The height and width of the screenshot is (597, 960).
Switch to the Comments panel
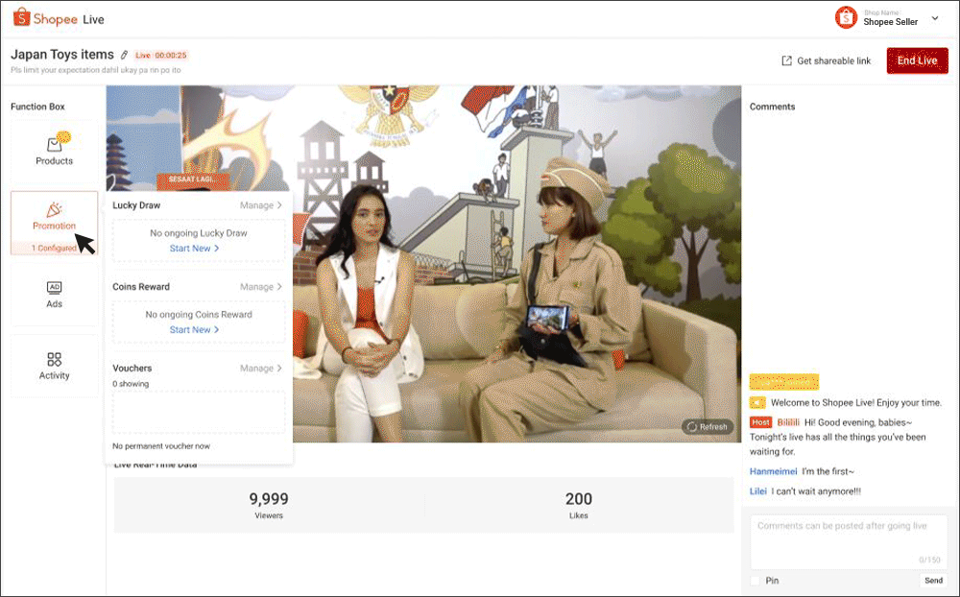tap(771, 107)
